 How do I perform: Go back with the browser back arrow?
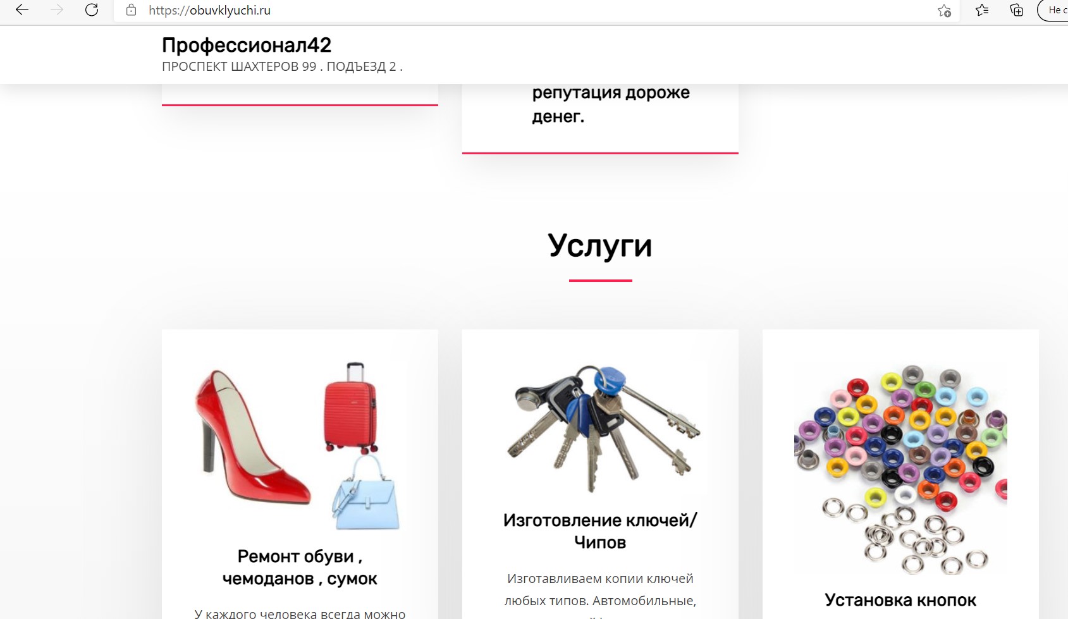[22, 10]
